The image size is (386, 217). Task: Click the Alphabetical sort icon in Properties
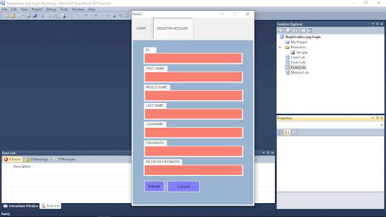[287, 133]
